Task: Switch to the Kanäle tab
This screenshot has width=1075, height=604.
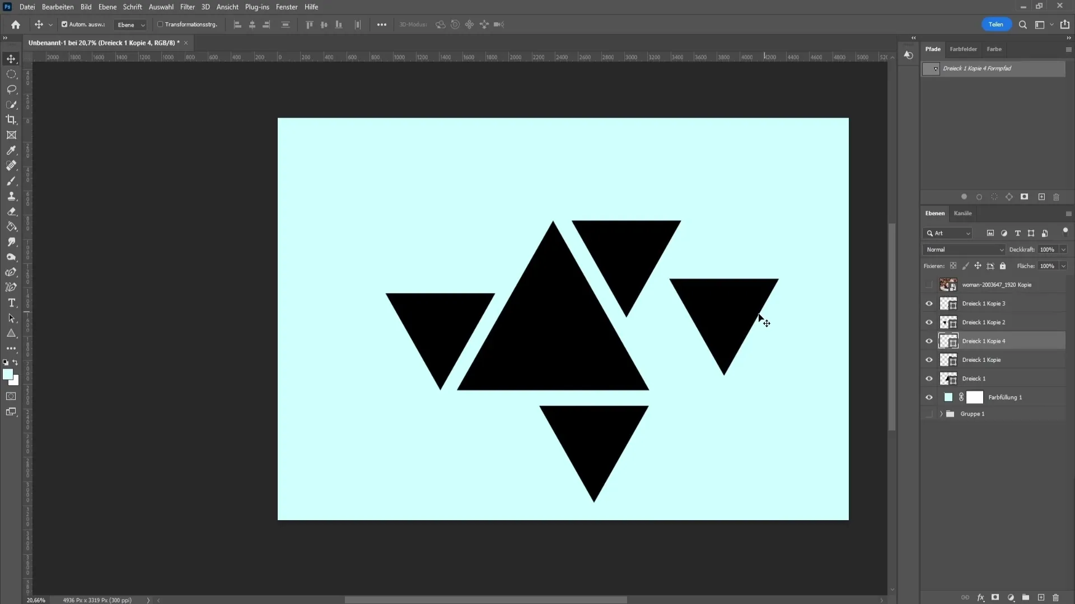Action: coord(962,213)
